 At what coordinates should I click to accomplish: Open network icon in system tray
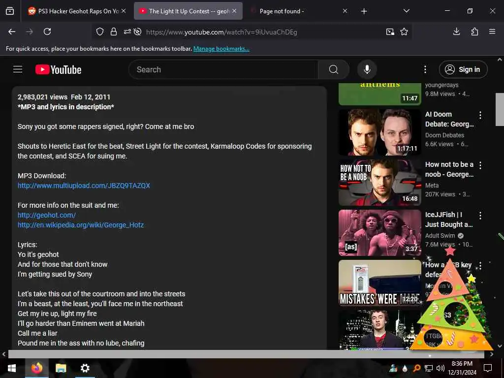pyautogui.click(x=429, y=368)
